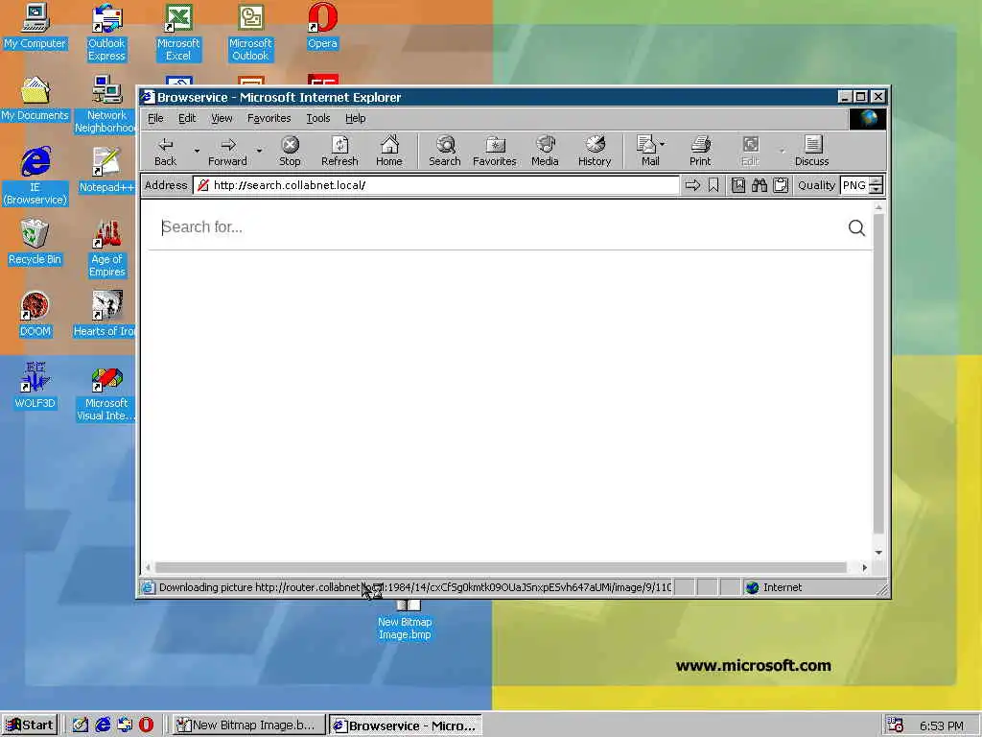Click the address bar URL field
Screen dimensions: 982x737
click(436, 185)
